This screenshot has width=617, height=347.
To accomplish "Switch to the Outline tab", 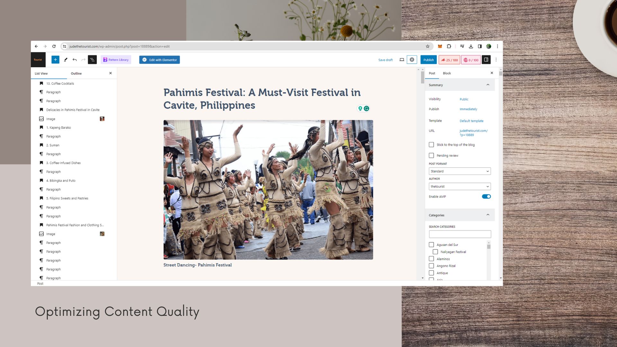I will pos(76,74).
